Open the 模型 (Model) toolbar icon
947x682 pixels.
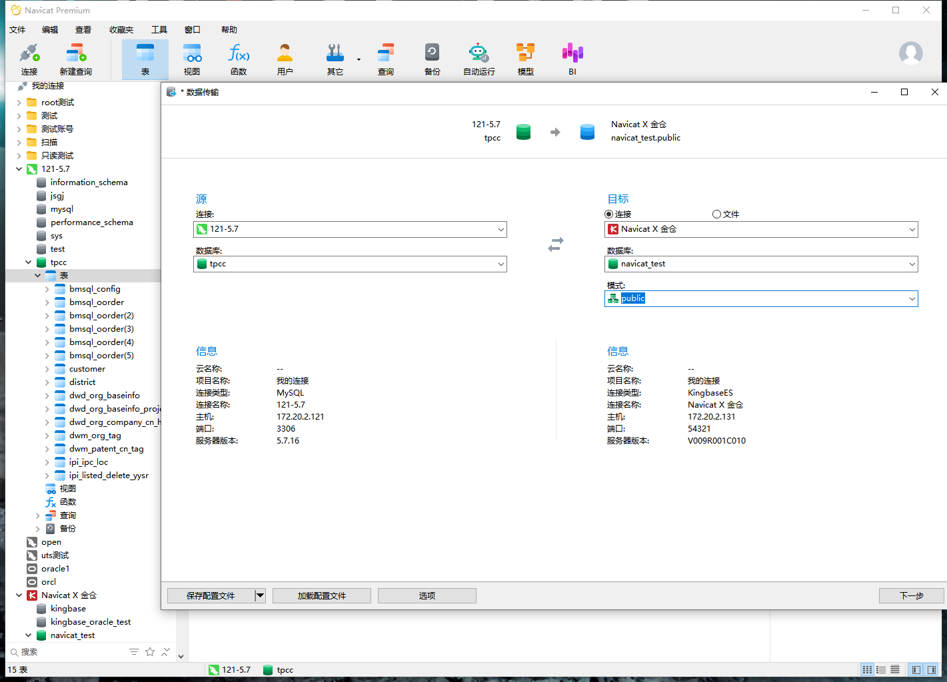tap(526, 59)
